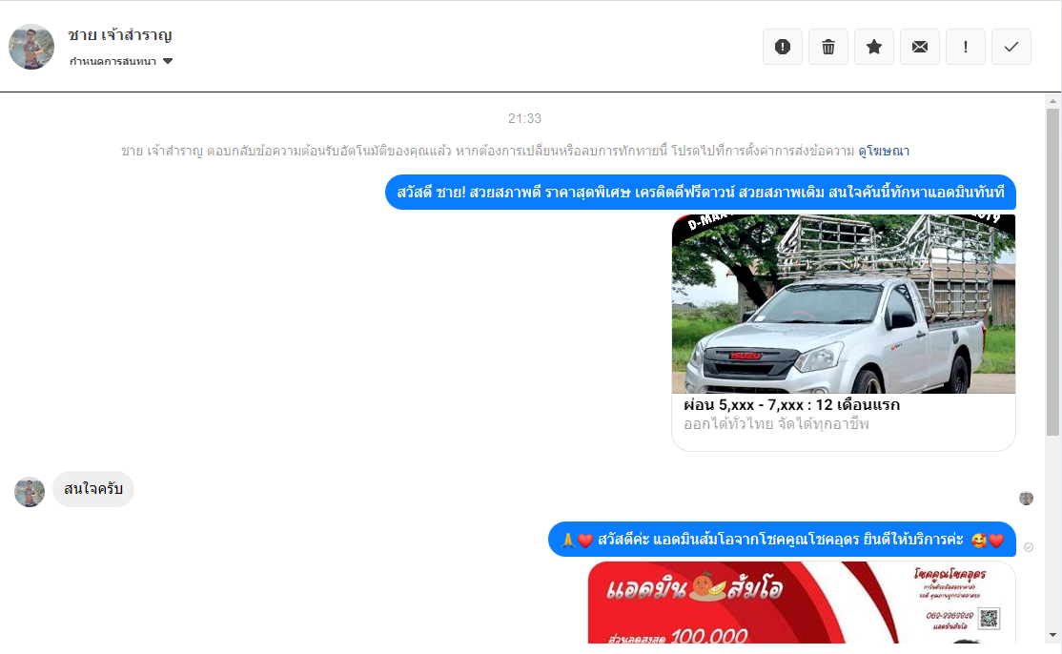Click the vertical scrollbar thumb

1052,272
